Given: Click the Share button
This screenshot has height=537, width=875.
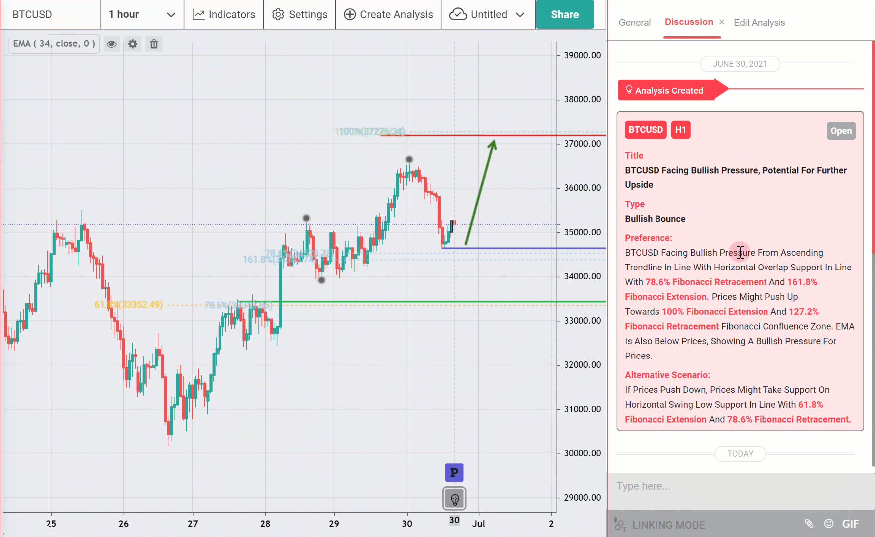Looking at the screenshot, I should 565,14.
